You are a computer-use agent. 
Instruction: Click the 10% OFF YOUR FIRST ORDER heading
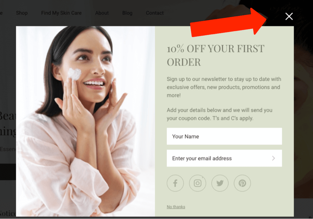tap(216, 55)
